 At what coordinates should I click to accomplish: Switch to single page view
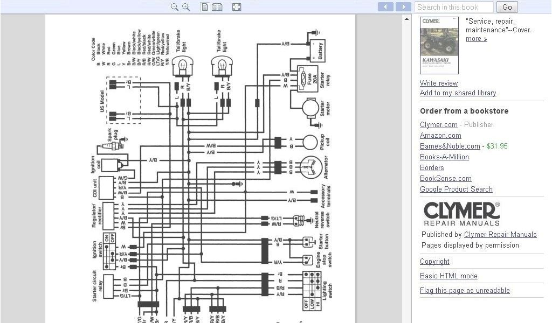(205, 7)
